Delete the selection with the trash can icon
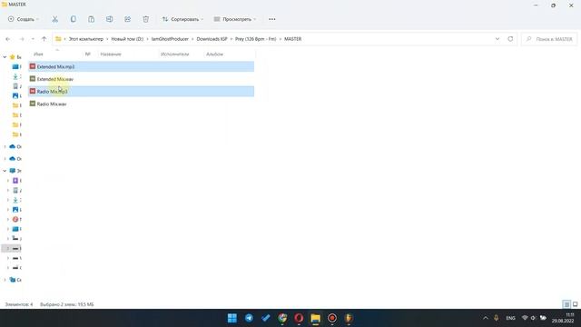Image resolution: width=581 pixels, height=327 pixels. click(x=145, y=19)
